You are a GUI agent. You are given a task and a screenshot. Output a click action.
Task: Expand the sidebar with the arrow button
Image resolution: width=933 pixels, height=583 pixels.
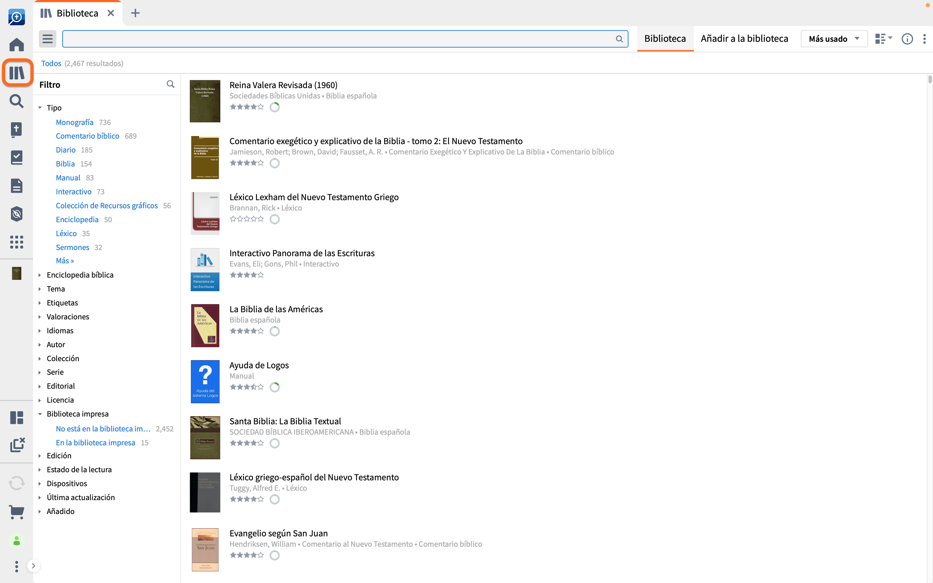click(34, 566)
